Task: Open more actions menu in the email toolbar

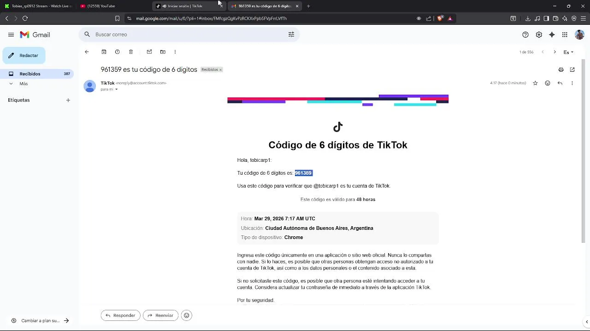Action: pos(175,52)
